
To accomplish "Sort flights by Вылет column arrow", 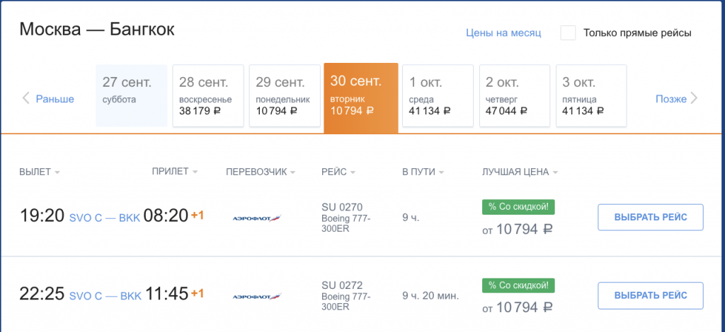I will click(x=57, y=172).
